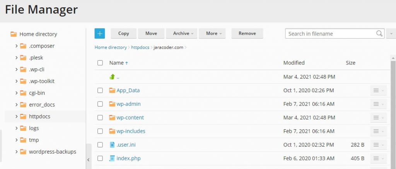Select the error_docs folder in the tree
This screenshot has height=169, width=396.
42,105
